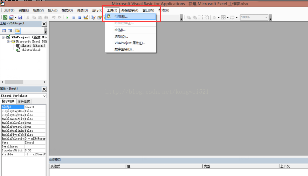The height and width of the screenshot is (176, 308).
Task: Open the 视图(V) menu
Action: (x=38, y=10)
